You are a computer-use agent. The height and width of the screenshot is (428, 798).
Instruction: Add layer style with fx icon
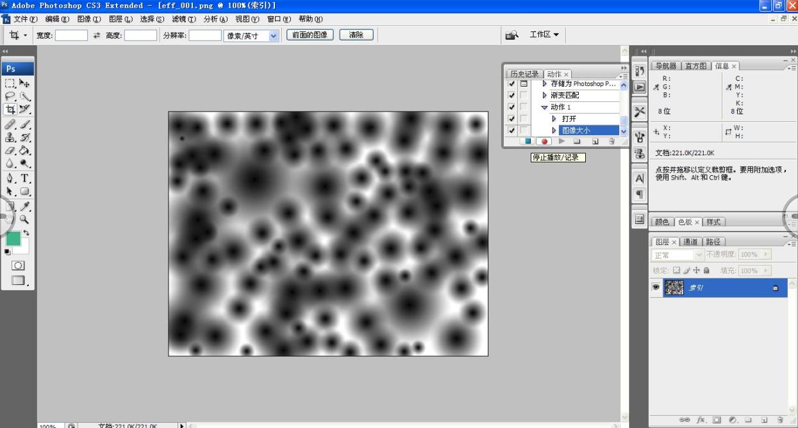point(701,420)
